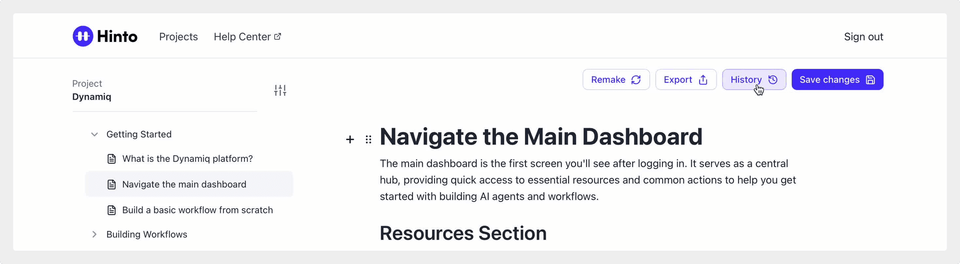Collapse the Getting Started section
Image resolution: width=960 pixels, height=264 pixels.
coord(94,134)
